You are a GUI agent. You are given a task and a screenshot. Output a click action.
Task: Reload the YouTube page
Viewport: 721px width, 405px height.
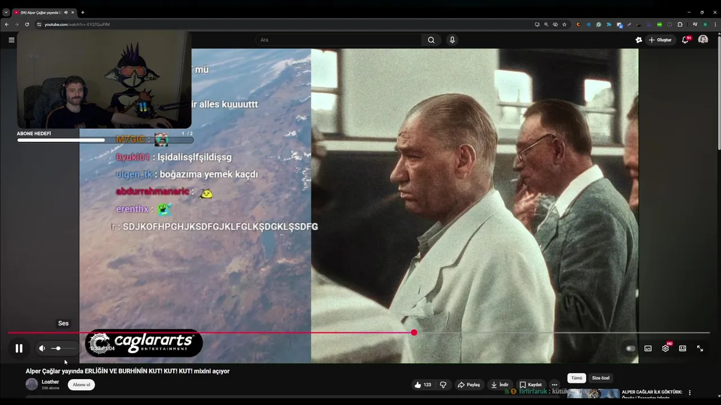(27, 24)
